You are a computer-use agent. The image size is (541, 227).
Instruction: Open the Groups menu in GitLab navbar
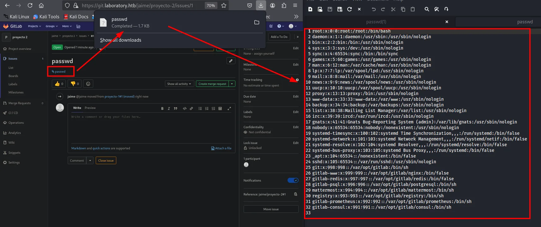[x=52, y=26]
